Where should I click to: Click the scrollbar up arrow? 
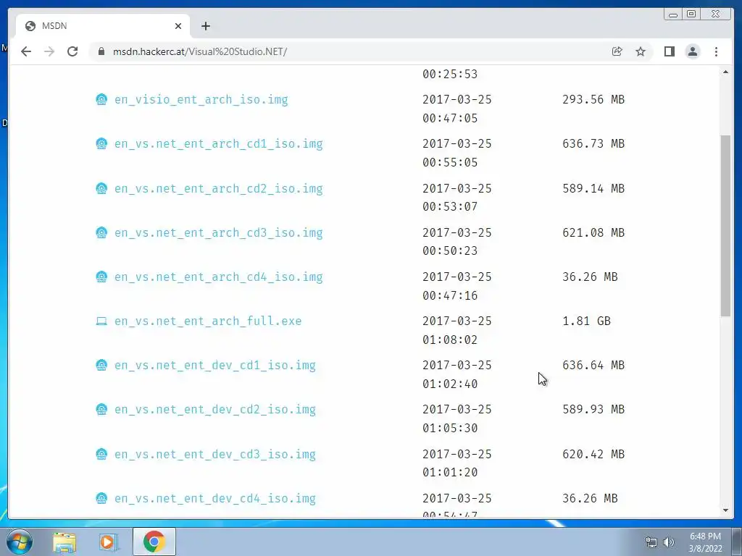[x=725, y=72]
